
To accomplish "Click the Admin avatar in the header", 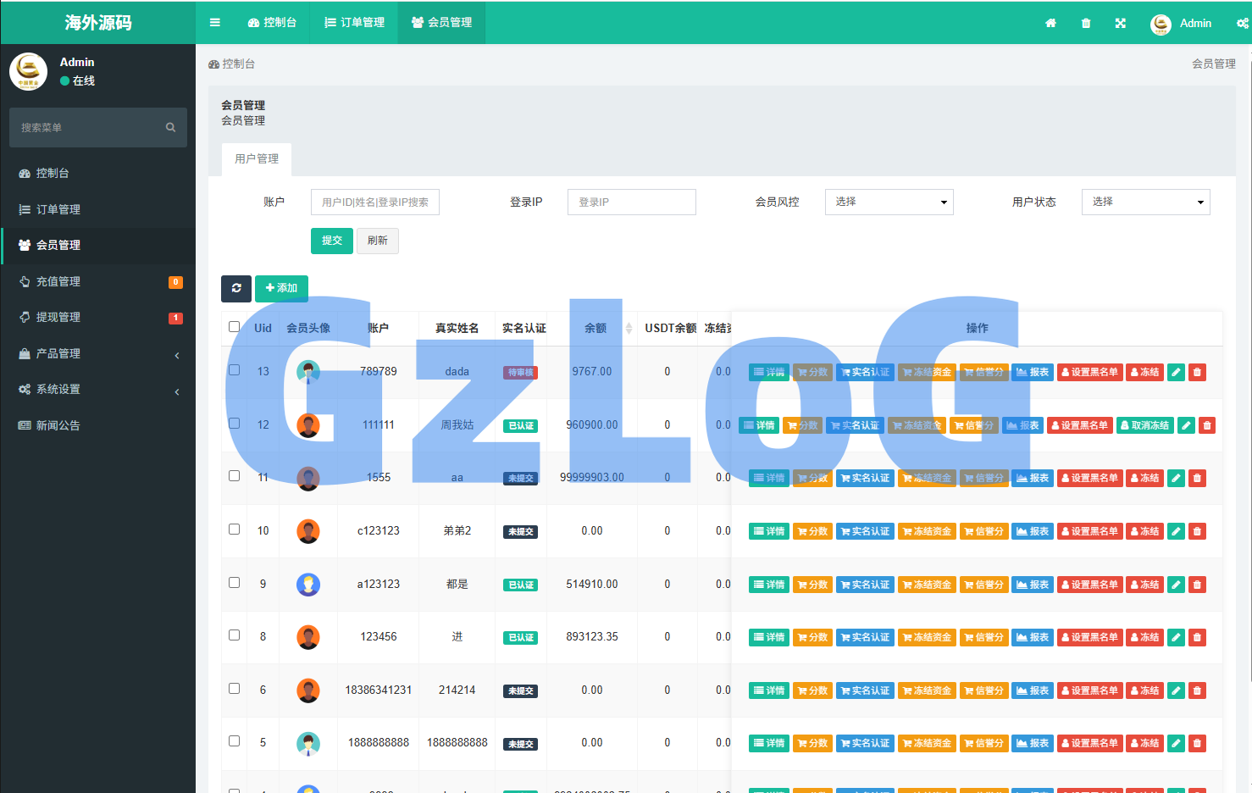I will pyautogui.click(x=1161, y=24).
